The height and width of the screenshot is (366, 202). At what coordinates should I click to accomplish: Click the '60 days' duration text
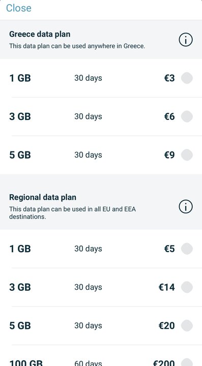coord(88,363)
